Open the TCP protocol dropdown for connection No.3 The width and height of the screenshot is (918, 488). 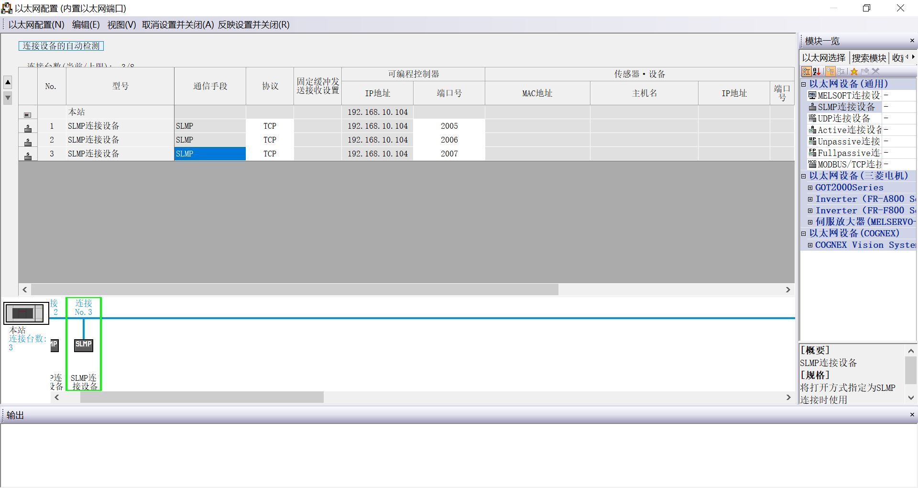[270, 154]
